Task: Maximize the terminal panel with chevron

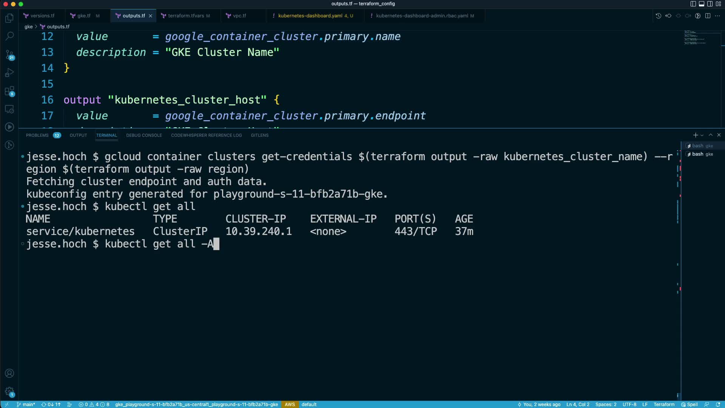Action: pyautogui.click(x=711, y=135)
